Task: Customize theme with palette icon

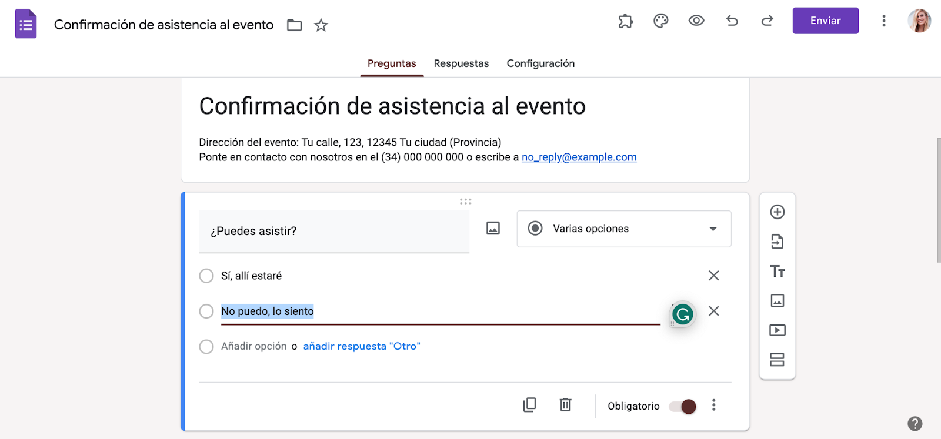Action: click(x=661, y=21)
